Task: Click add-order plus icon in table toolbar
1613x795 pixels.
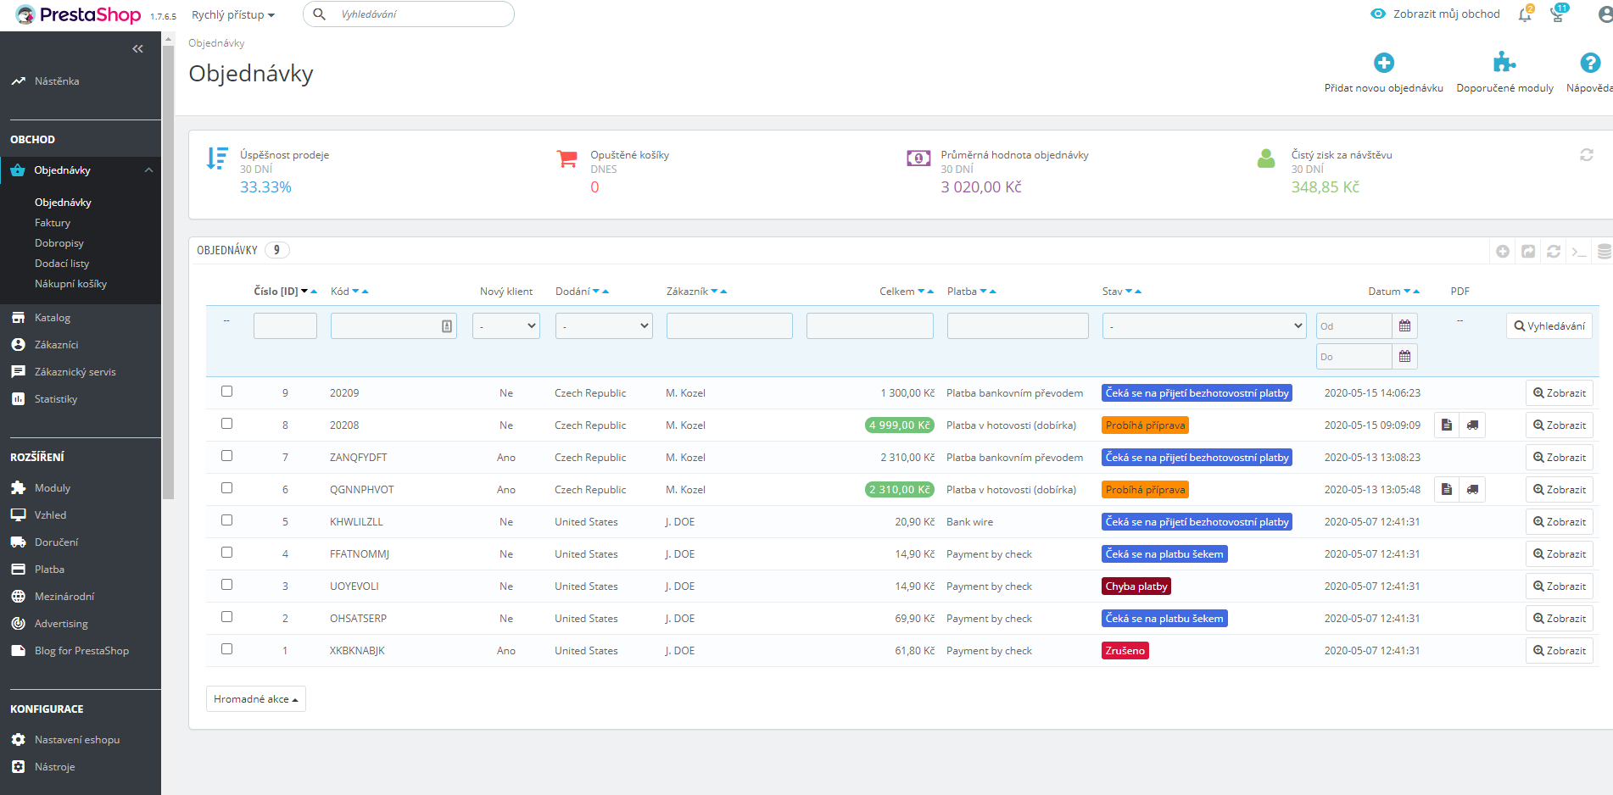Action: (1503, 252)
